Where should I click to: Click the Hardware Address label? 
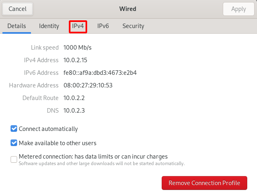tap(34, 85)
